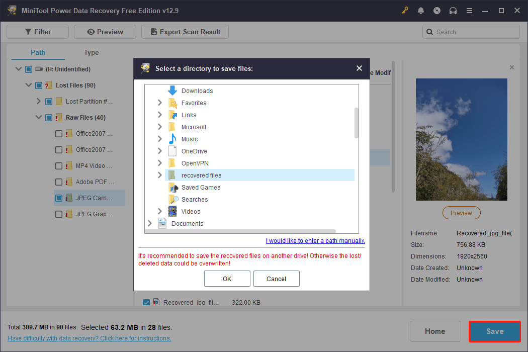The height and width of the screenshot is (352, 528).
Task: Open the bell notifications icon
Action: tap(420, 11)
